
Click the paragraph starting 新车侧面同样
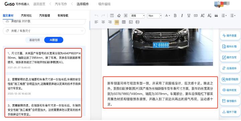160,94
